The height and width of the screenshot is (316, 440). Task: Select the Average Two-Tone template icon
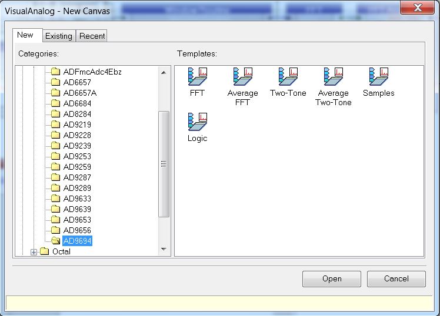pos(334,76)
